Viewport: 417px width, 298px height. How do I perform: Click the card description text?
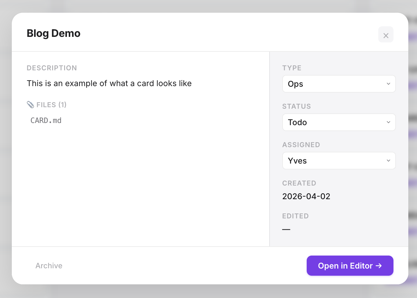click(x=109, y=83)
